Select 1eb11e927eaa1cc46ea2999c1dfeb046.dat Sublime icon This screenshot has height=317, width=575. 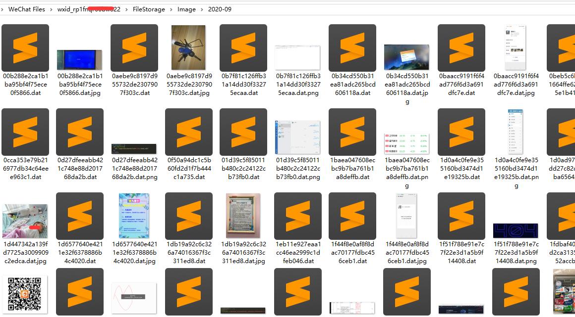[x=298, y=216]
